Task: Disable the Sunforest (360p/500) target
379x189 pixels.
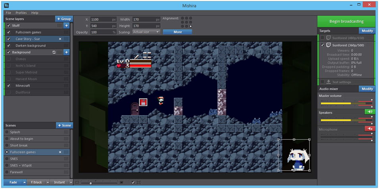Action: [x=322, y=45]
